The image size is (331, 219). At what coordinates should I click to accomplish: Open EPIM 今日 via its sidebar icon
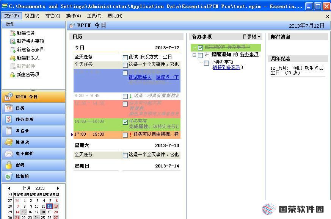click(x=8, y=97)
